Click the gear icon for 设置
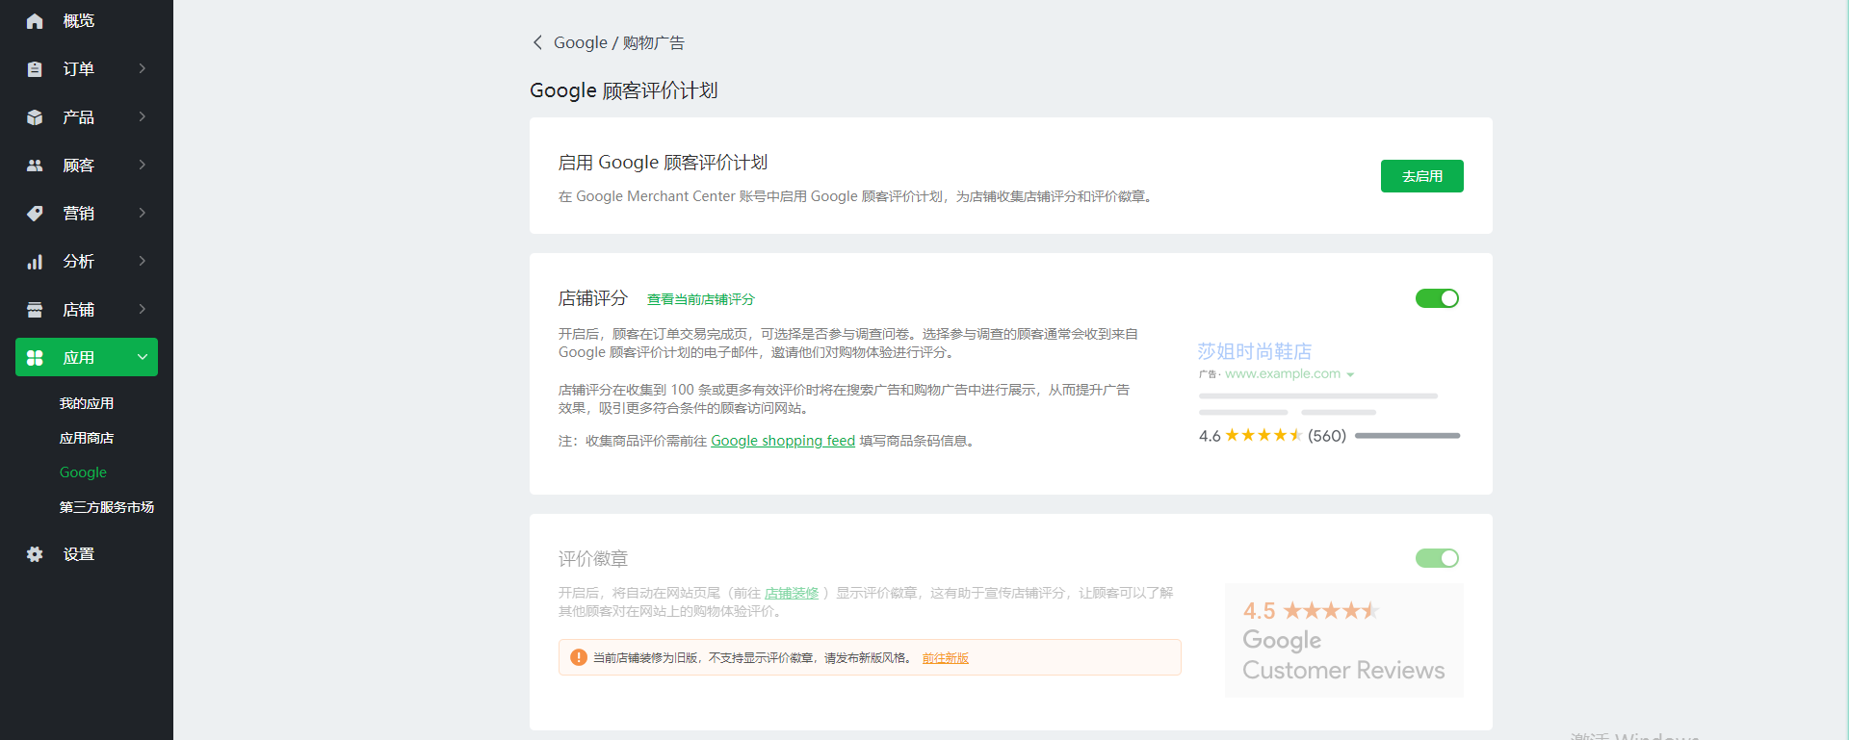This screenshot has height=740, width=1849. point(35,554)
